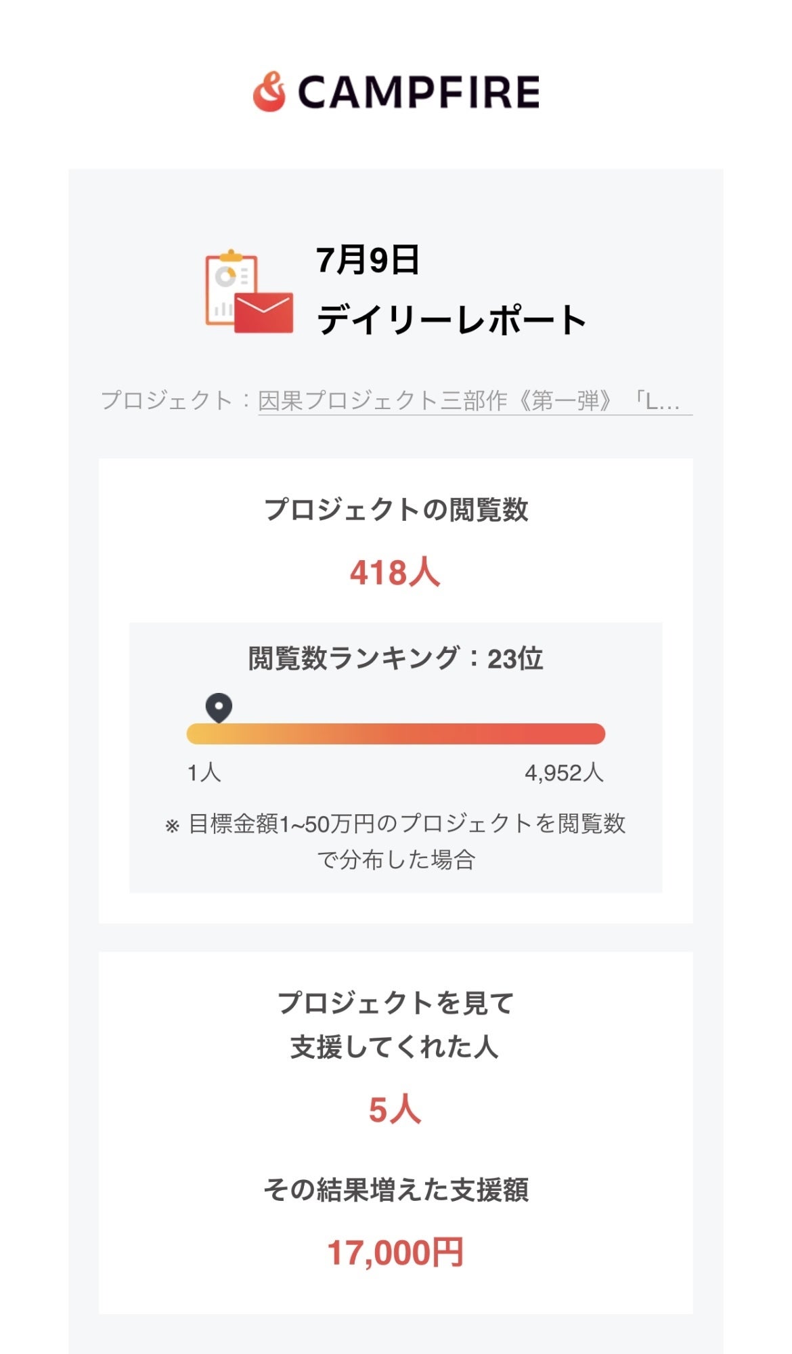Click the orange gradient ranking bar
This screenshot has width=792, height=1354.
point(396,734)
